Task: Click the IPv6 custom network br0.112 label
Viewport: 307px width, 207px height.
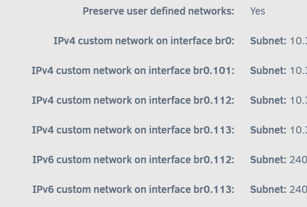Action: pyautogui.click(x=133, y=160)
